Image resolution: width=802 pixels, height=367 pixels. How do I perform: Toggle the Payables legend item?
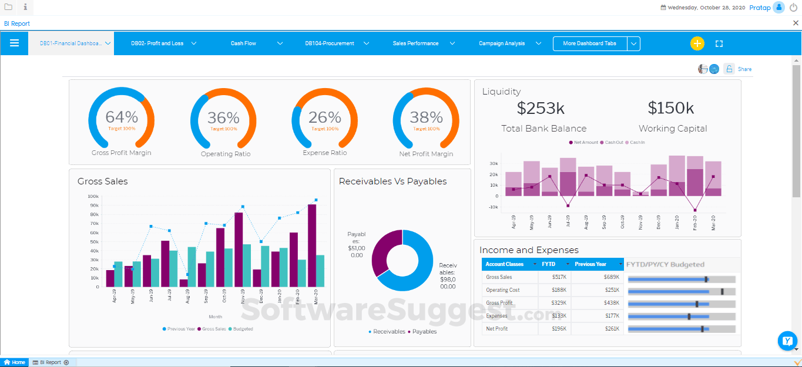[422, 332]
